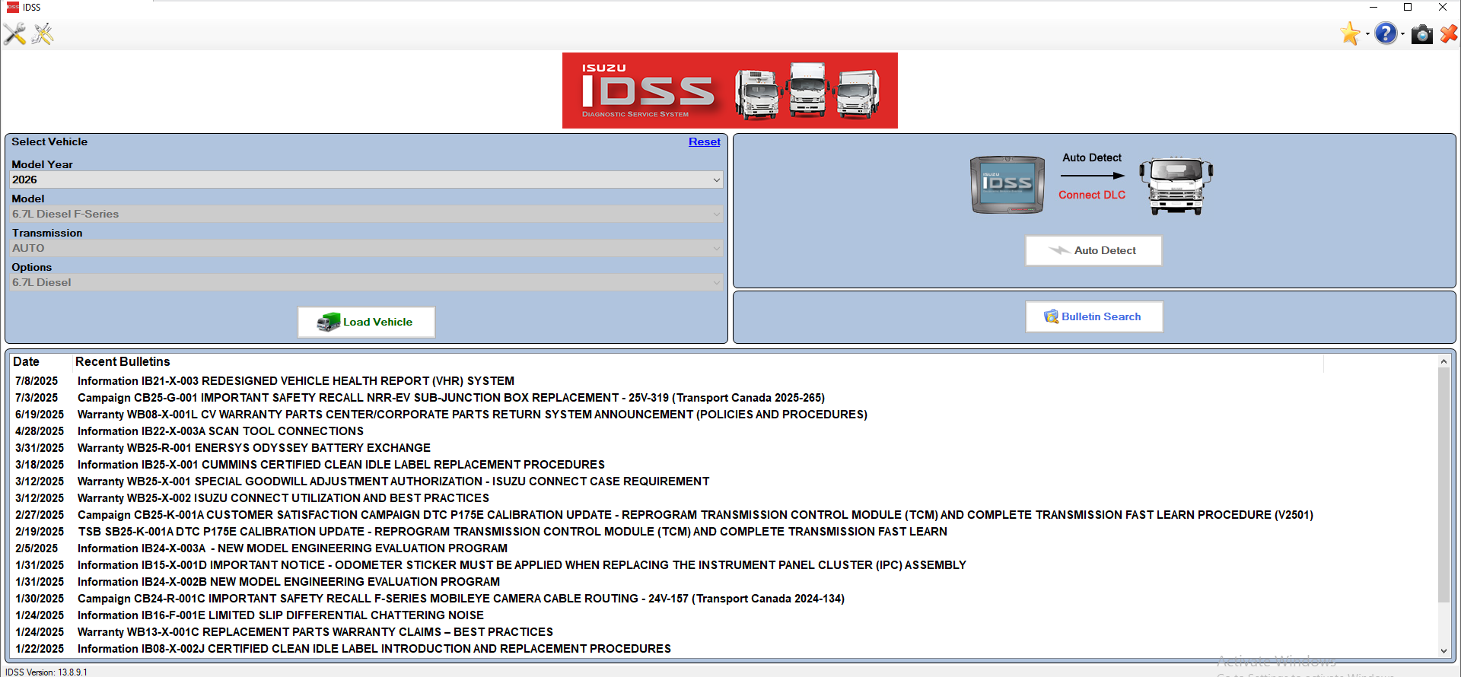Open TSB SB25-K-001A DTC P175E calibration update
1461x677 pixels.
pyautogui.click(x=512, y=532)
